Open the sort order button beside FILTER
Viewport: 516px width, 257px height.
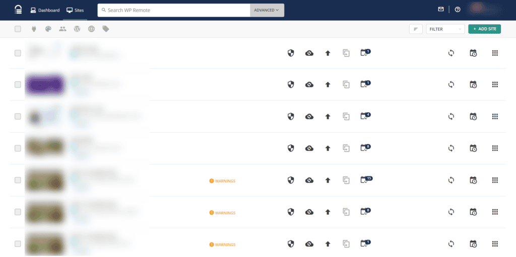(416, 29)
